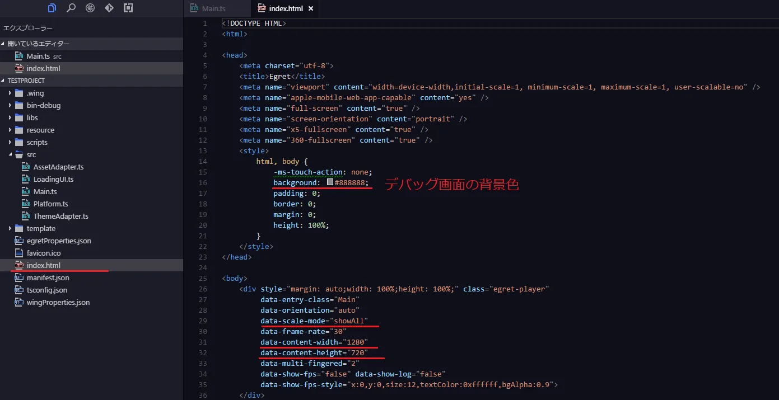The width and height of the screenshot is (779, 400).
Task: Click the #888888 background color swatch
Action: click(x=330, y=182)
